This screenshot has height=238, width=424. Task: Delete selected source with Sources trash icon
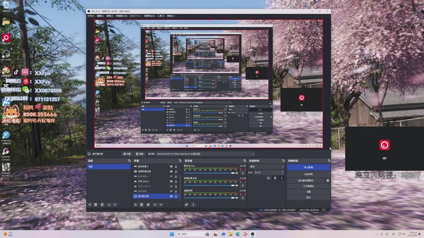pos(142,205)
